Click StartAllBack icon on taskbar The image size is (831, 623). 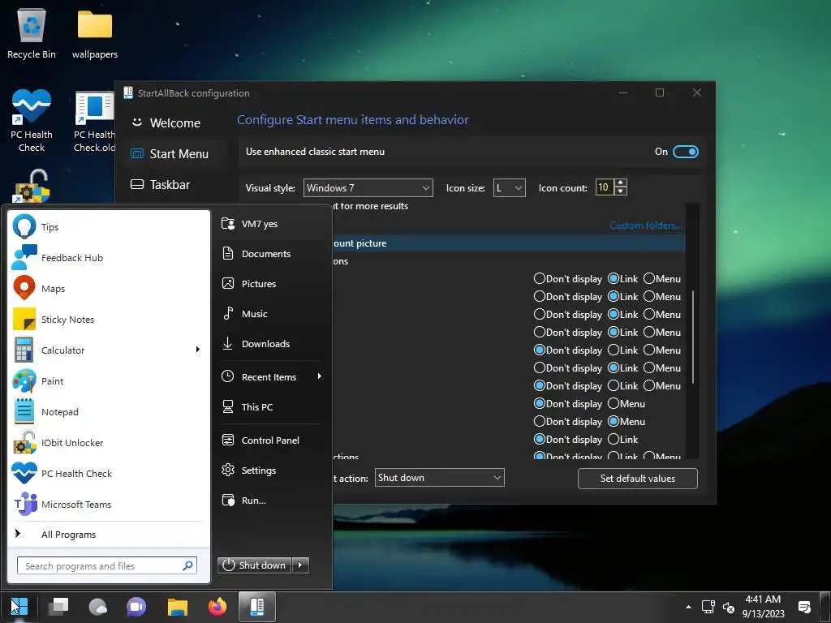click(x=257, y=607)
